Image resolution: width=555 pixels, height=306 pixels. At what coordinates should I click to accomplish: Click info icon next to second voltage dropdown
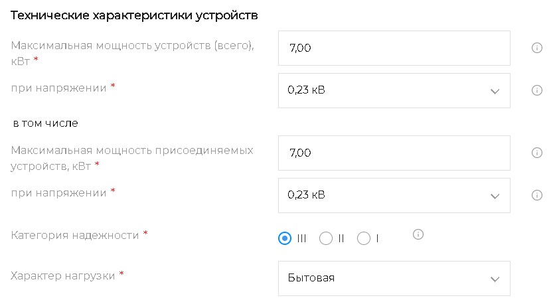[x=537, y=195]
